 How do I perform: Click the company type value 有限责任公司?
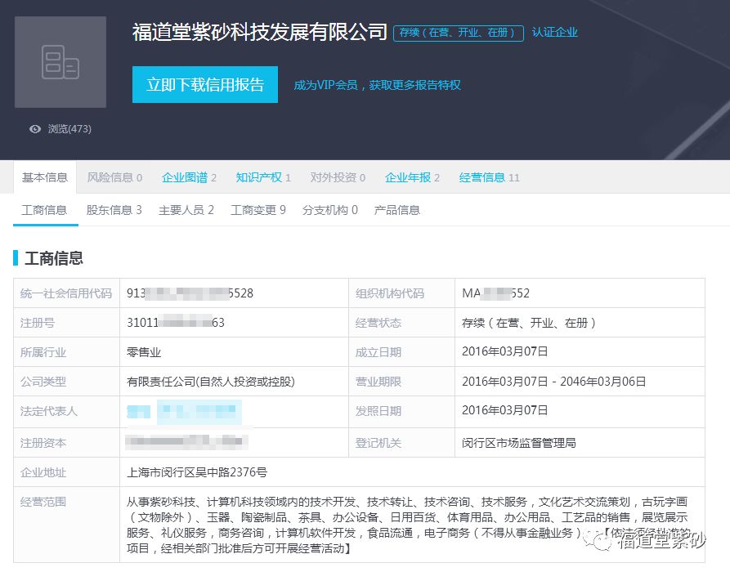point(210,382)
